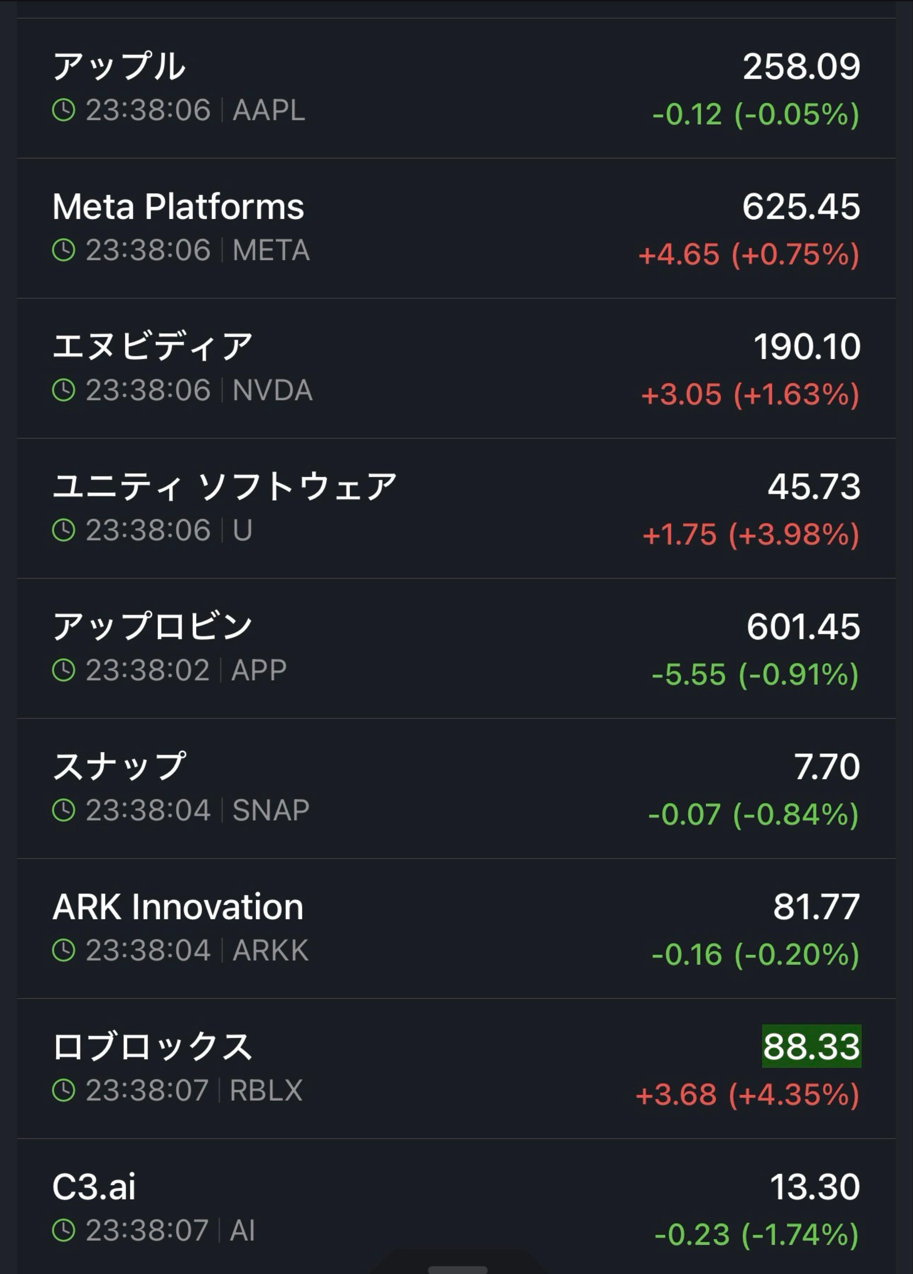Select the エヌビディア stock name
913x1274 pixels.
[152, 346]
